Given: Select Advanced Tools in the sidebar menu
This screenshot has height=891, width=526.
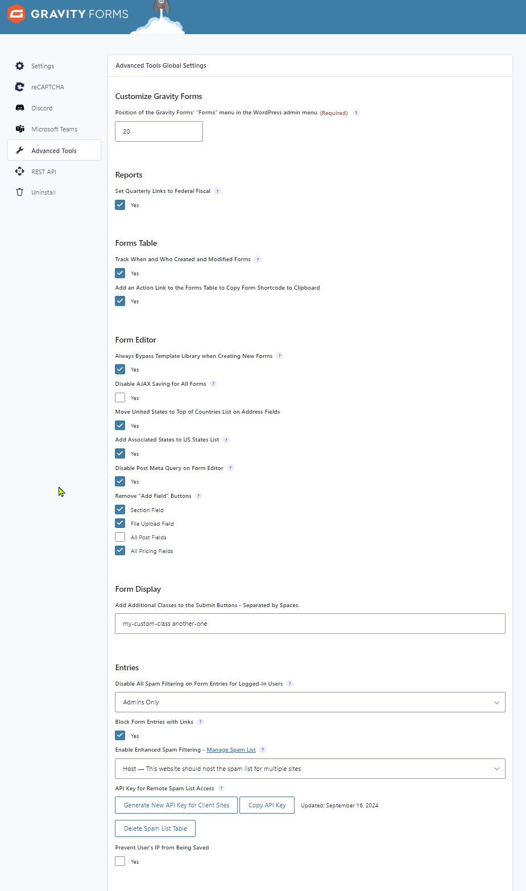Looking at the screenshot, I should tap(54, 151).
